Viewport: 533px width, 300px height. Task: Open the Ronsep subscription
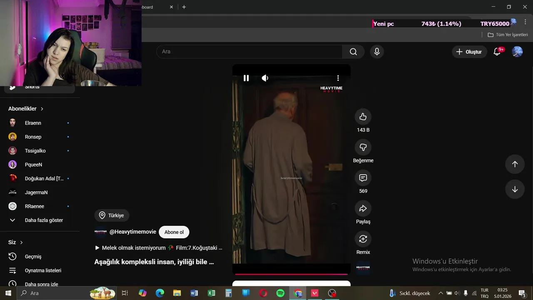[x=40, y=137]
